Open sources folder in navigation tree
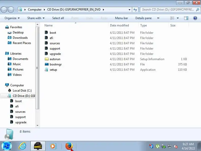This screenshot has width=201, height=151. click(20, 112)
